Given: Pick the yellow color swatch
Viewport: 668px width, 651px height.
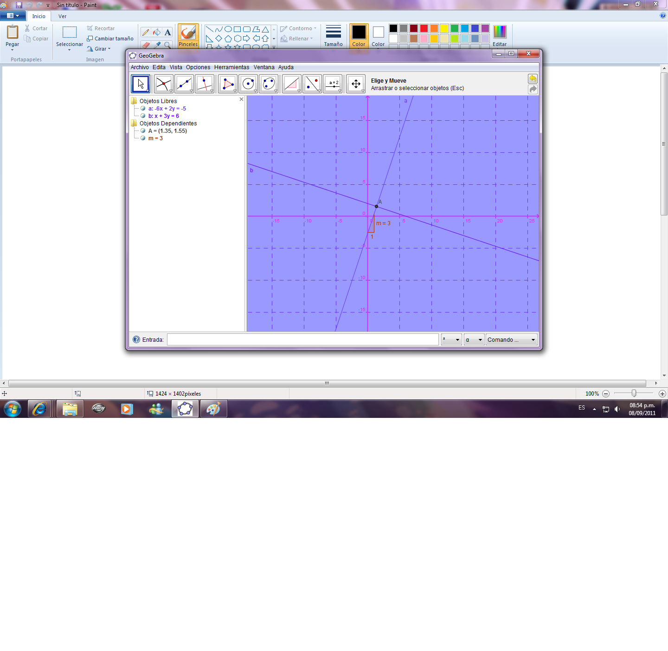Looking at the screenshot, I should click(x=444, y=28).
